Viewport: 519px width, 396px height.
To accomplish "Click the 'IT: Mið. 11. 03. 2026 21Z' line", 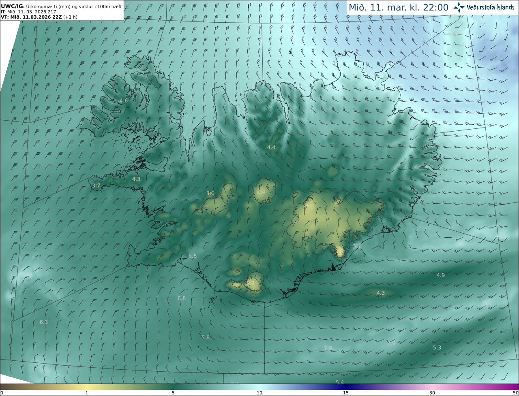I will pos(28,12).
